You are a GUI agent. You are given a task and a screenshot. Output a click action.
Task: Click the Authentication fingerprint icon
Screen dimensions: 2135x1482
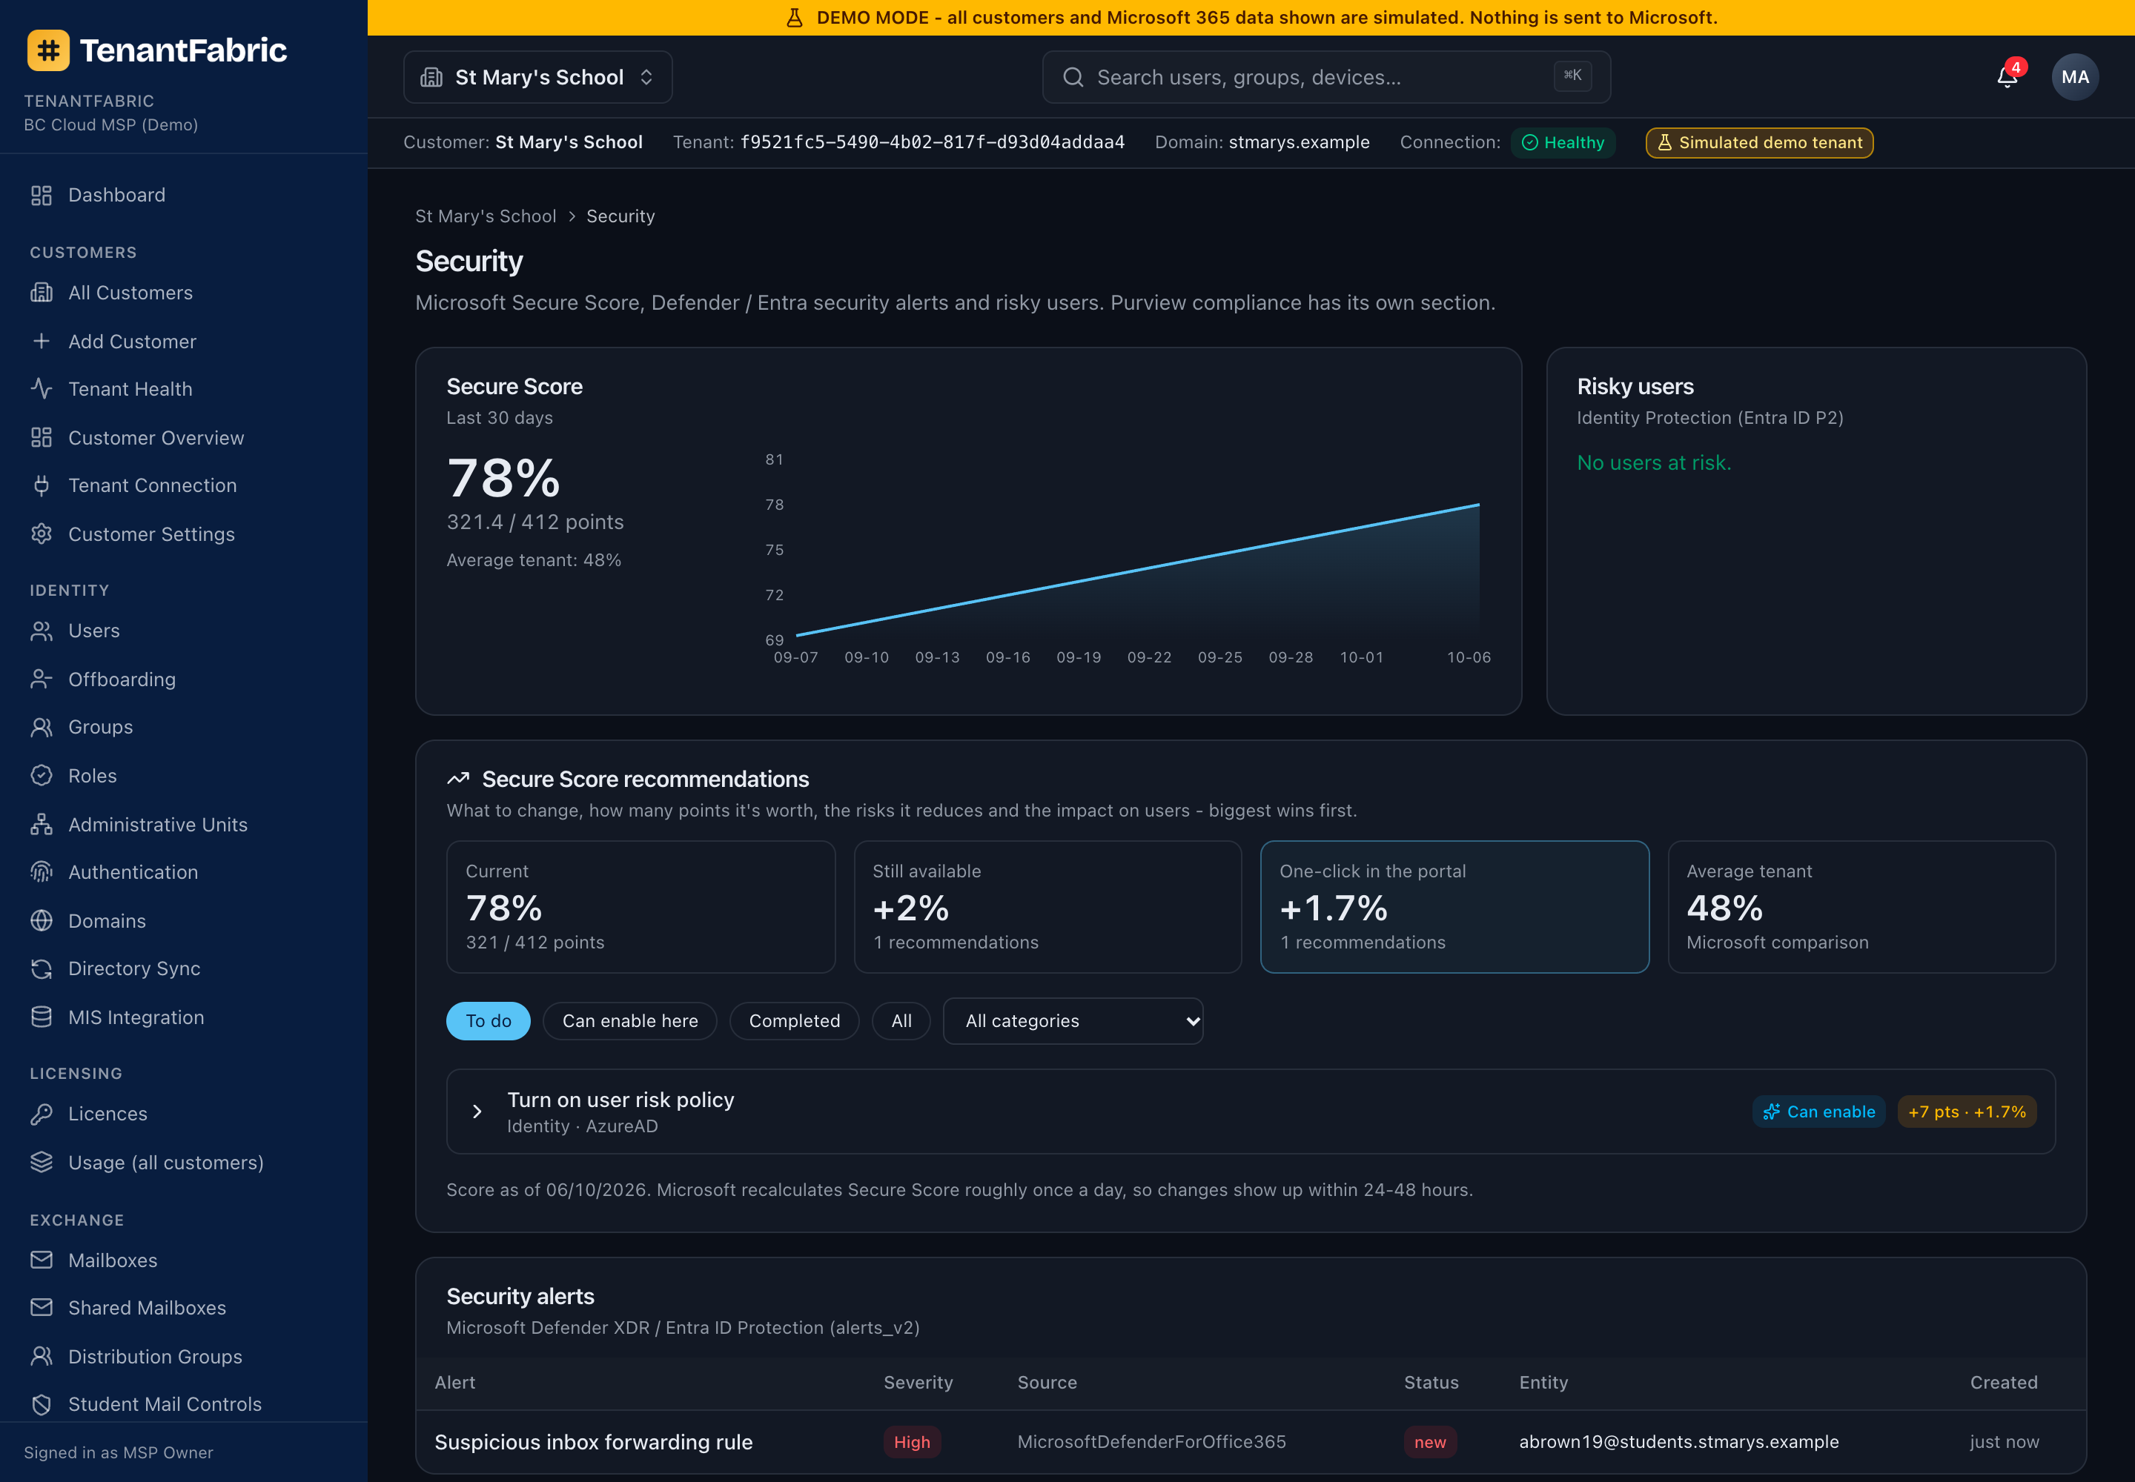click(x=41, y=872)
